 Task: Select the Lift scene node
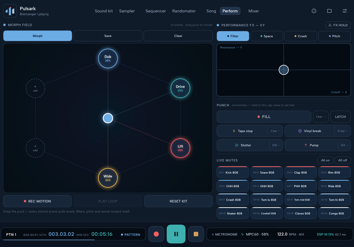coord(180,148)
